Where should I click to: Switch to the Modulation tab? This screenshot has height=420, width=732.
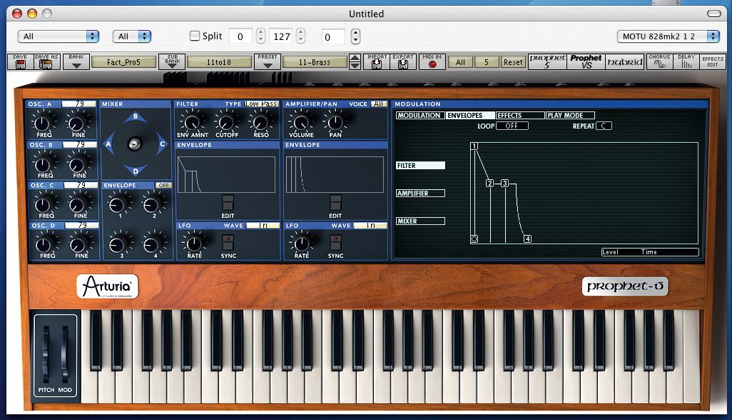pyautogui.click(x=420, y=116)
